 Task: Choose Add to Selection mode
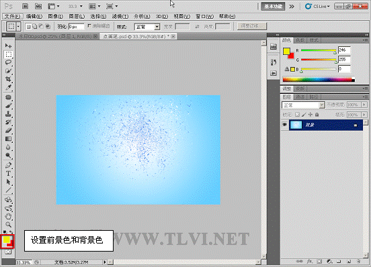(35, 26)
